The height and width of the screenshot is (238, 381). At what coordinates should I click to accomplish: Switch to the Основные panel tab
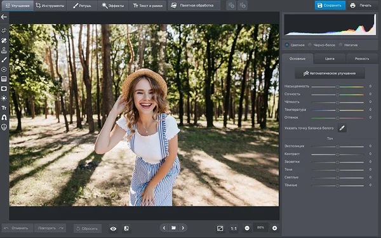click(x=297, y=59)
